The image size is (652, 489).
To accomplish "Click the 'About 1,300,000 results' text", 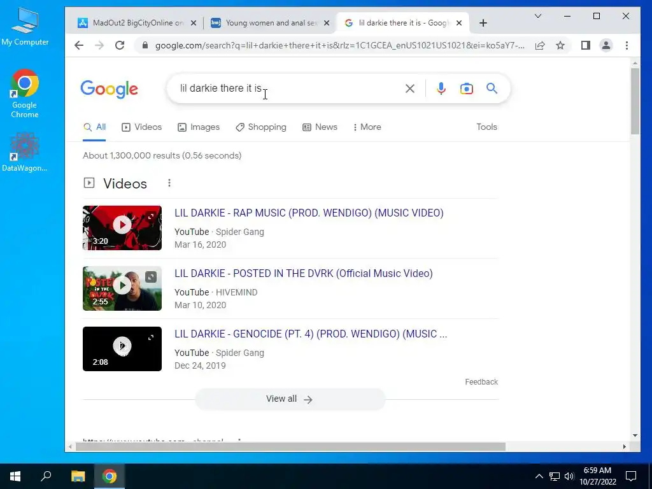I will pos(162,155).
